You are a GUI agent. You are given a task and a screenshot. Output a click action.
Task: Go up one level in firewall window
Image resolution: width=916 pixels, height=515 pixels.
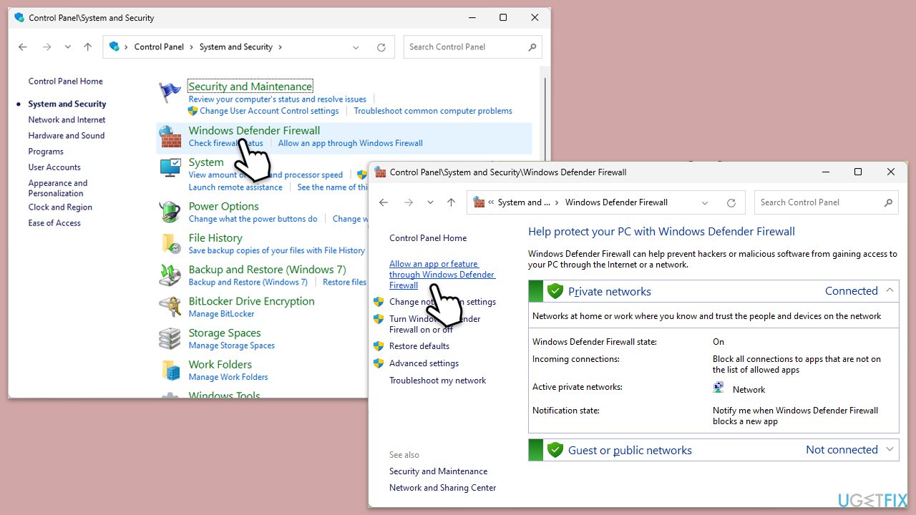pos(451,202)
